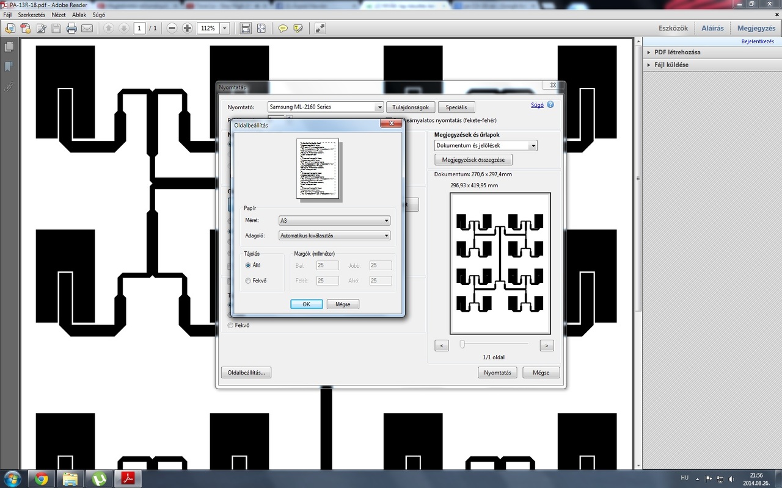Click the volume speaker tray icon

pyautogui.click(x=731, y=479)
